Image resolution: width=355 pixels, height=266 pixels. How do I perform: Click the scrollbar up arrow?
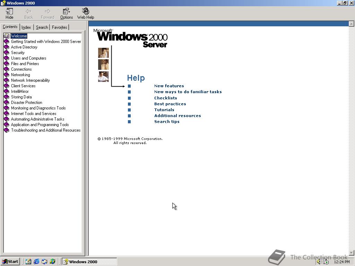click(352, 24)
